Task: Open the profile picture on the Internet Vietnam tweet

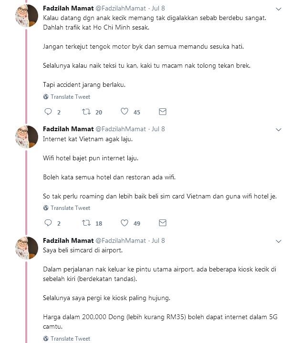Action: (x=27, y=137)
